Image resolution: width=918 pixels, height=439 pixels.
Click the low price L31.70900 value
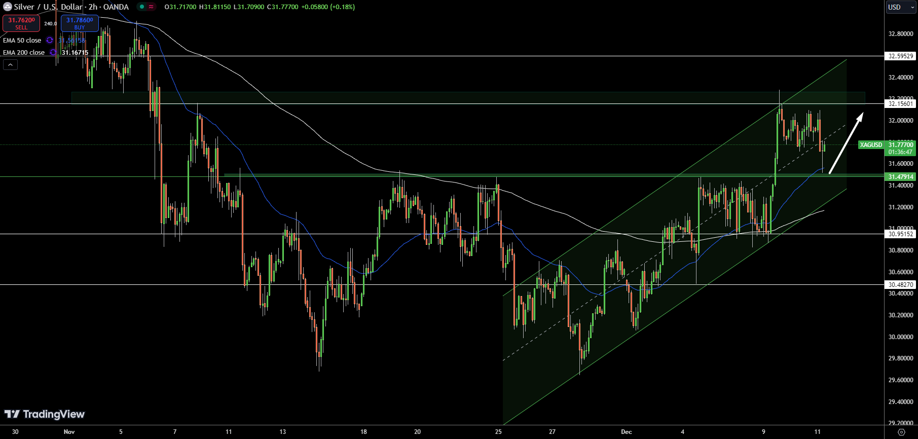[248, 7]
